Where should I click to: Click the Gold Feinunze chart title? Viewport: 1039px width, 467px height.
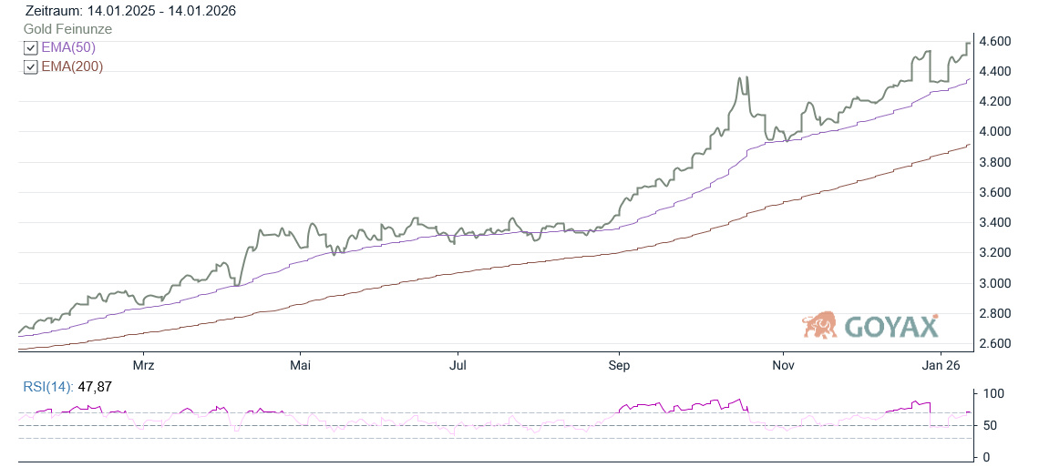[x=68, y=29]
